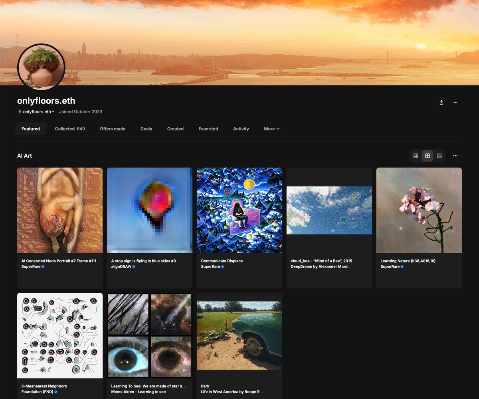
Task: Click Life In West America by Roope R... link
Action: point(232,392)
